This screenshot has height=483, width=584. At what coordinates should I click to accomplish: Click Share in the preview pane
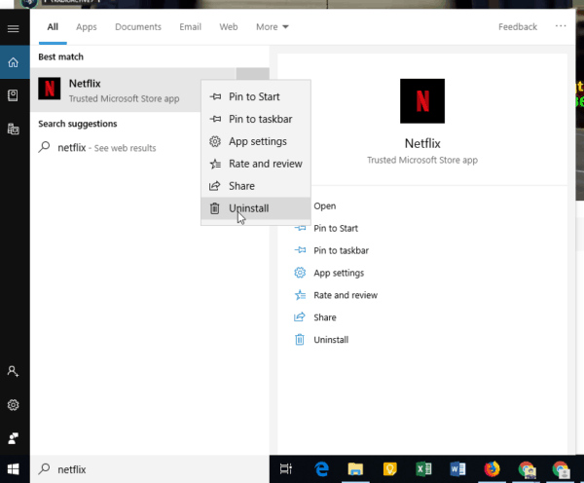coord(325,317)
